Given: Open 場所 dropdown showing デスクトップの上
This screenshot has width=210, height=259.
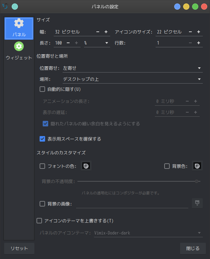Looking at the screenshot, I should [x=133, y=79].
